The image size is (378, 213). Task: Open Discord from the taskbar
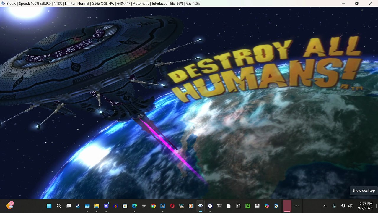tap(106, 206)
